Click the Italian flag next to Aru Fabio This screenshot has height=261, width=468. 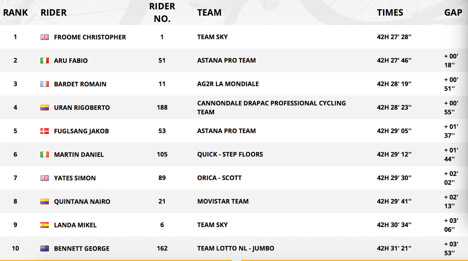coord(44,61)
